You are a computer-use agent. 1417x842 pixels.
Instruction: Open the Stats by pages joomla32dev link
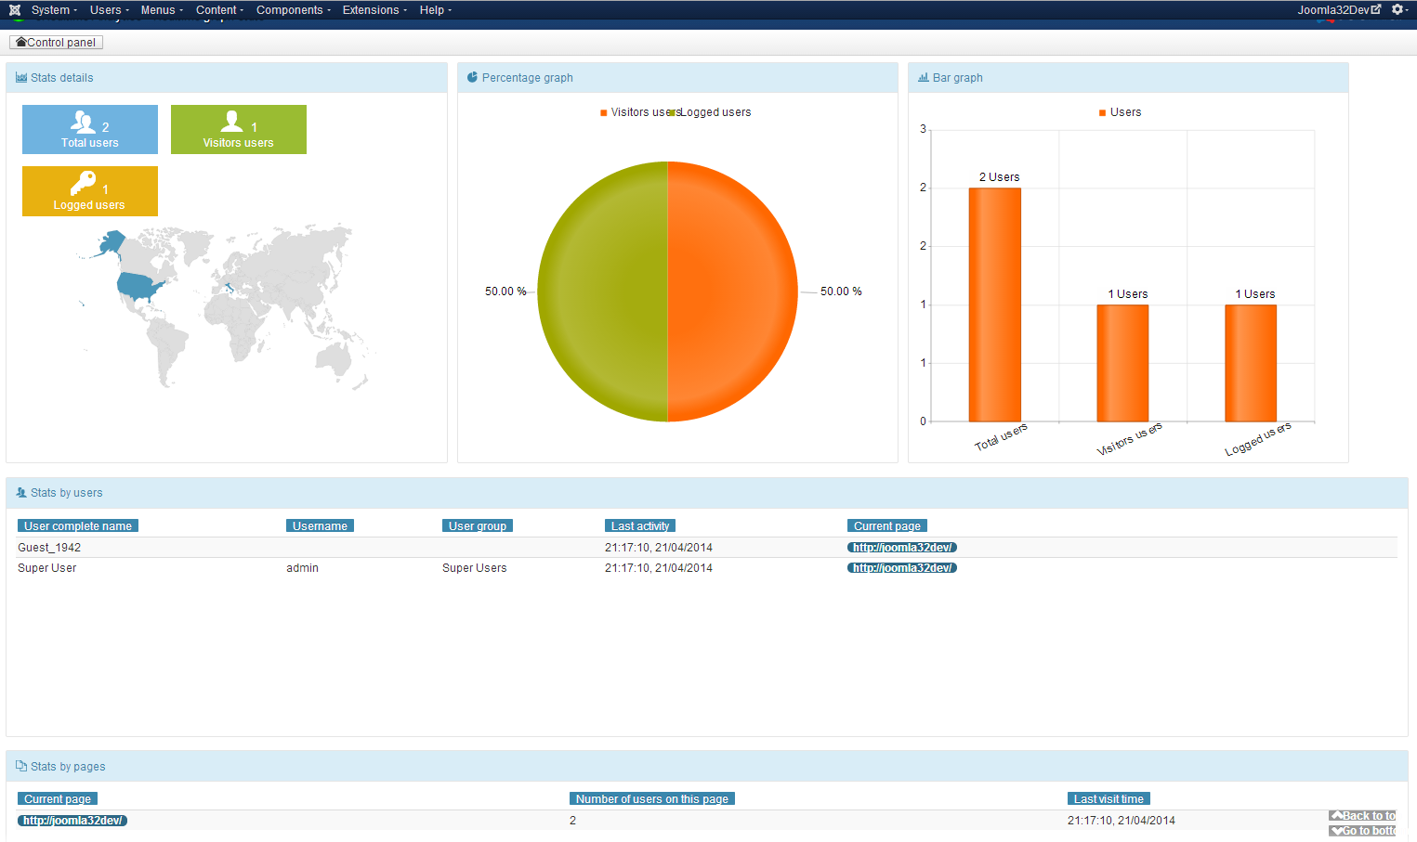tap(72, 821)
